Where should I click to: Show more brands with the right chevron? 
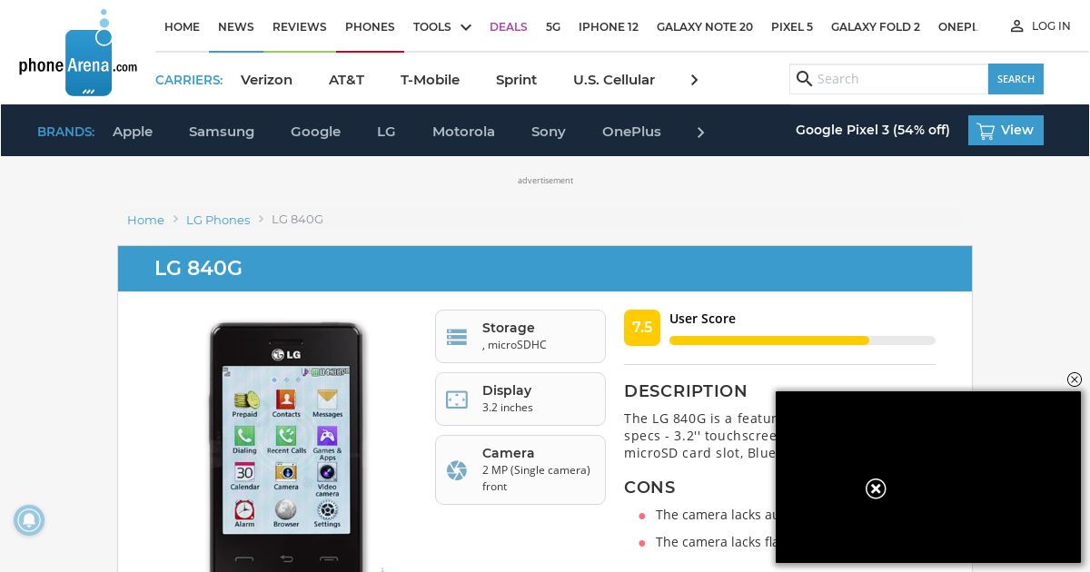(700, 133)
